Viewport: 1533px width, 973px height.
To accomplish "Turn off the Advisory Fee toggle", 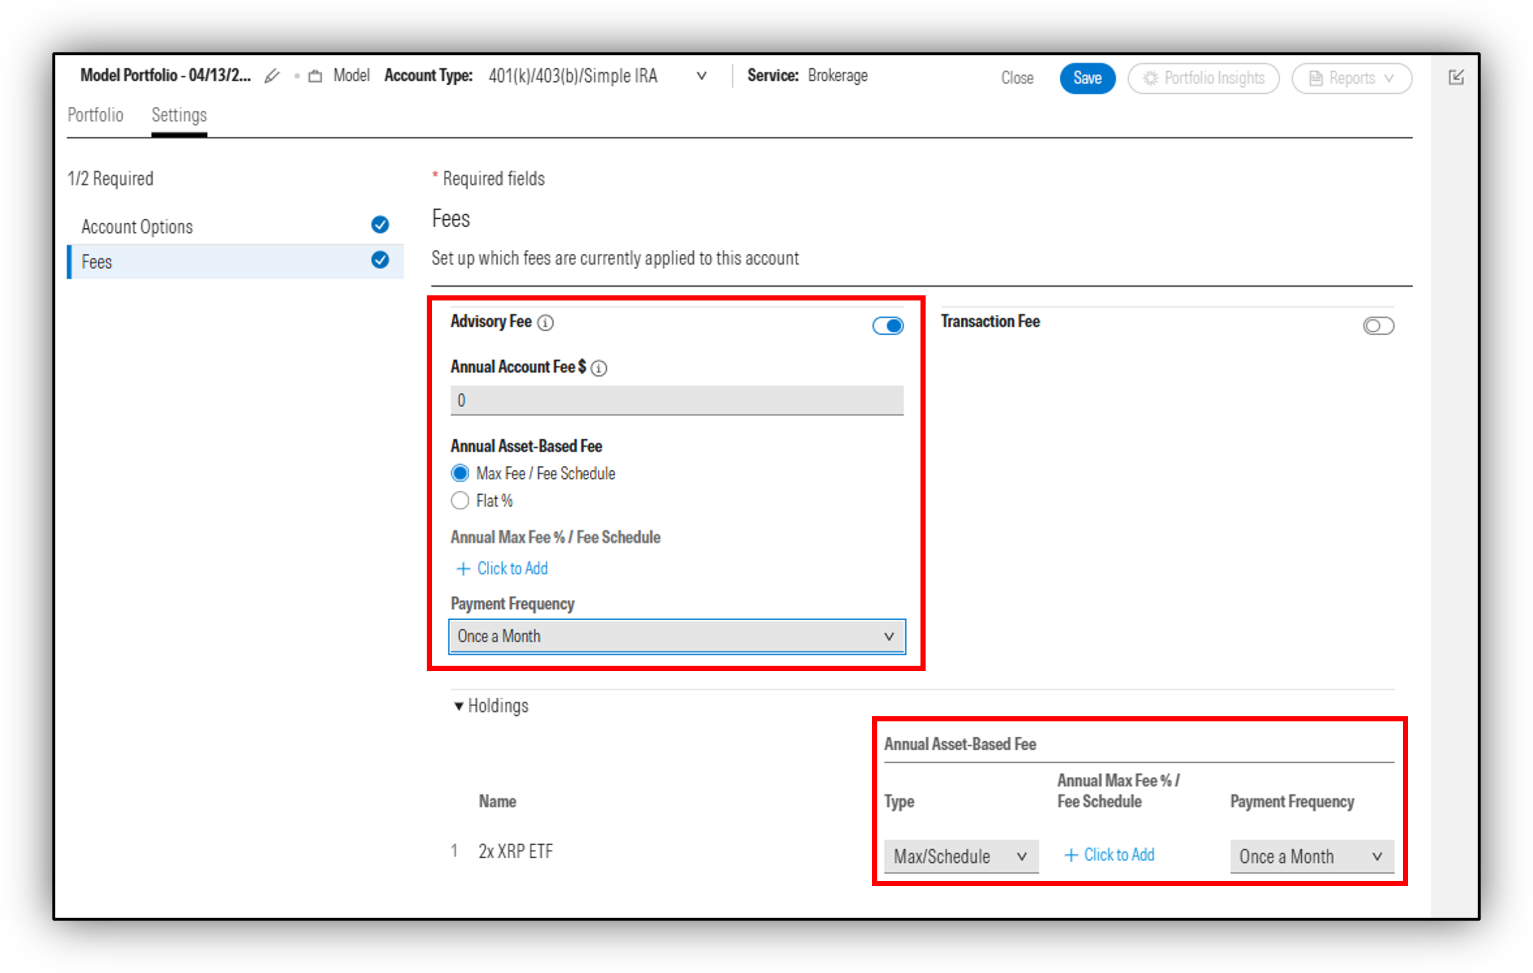I will click(x=888, y=326).
